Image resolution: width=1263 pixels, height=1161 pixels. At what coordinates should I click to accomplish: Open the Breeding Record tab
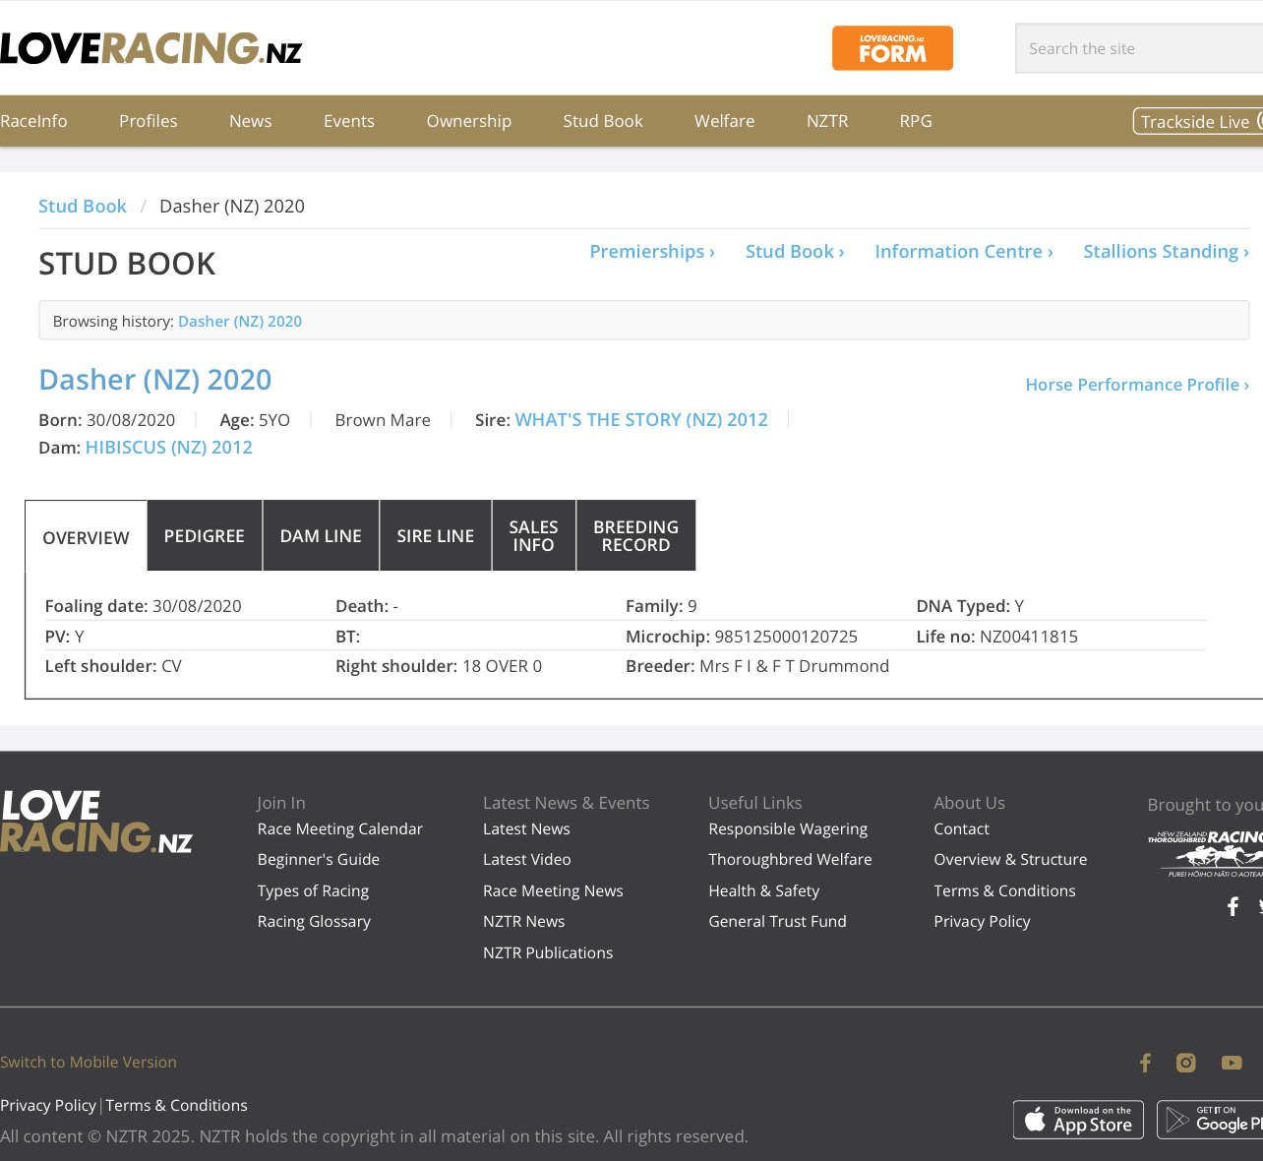[x=635, y=536]
